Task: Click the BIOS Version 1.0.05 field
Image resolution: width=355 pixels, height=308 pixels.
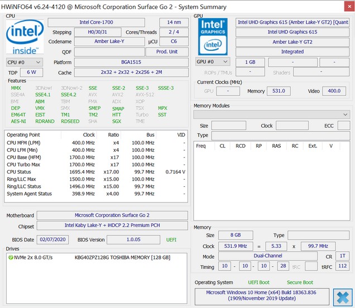Action: tap(133, 239)
